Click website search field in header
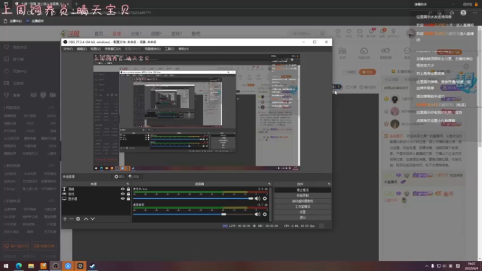Screen dimensions: 482x271 tap(304, 33)
